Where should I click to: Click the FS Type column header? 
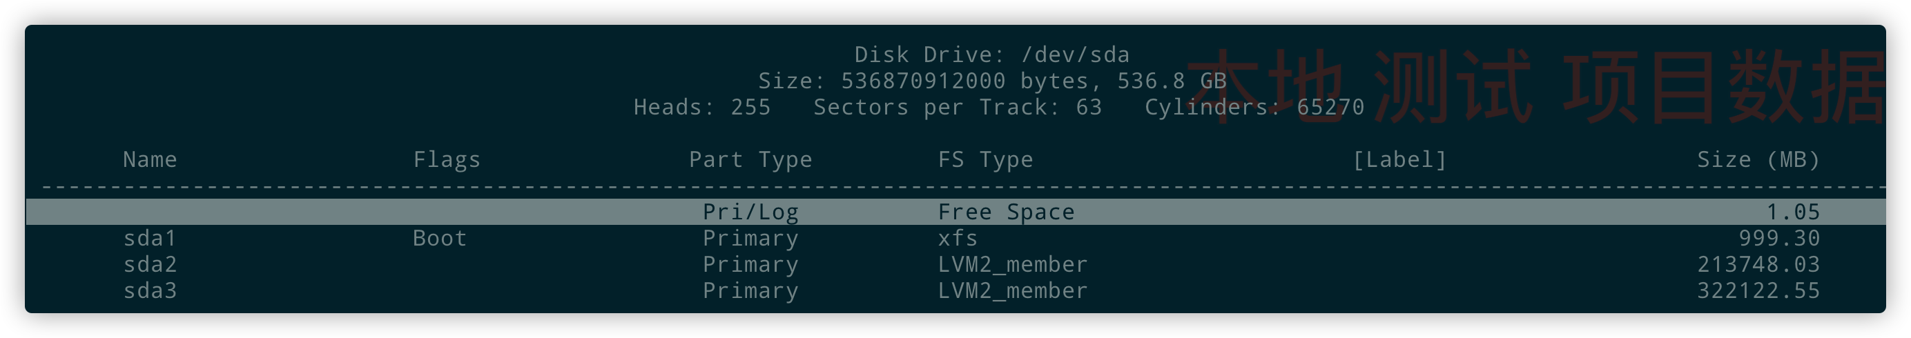coord(985,160)
